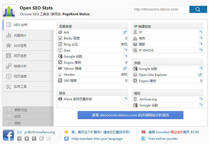
Task: Open the 站点信息 tab
Action: 20,45
